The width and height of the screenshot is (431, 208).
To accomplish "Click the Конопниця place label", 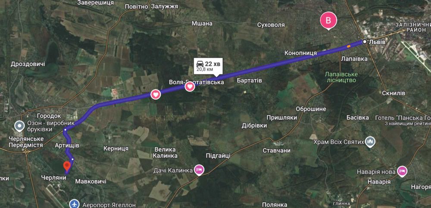I will pos(300,52).
